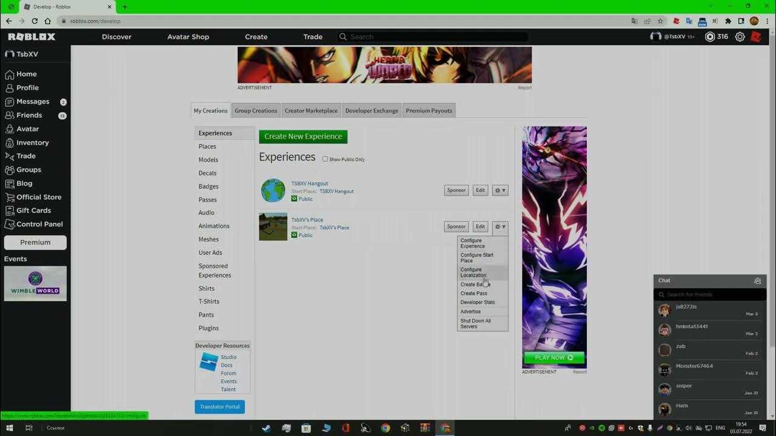
Task: Open the Roblox logo home link
Action: pos(32,37)
